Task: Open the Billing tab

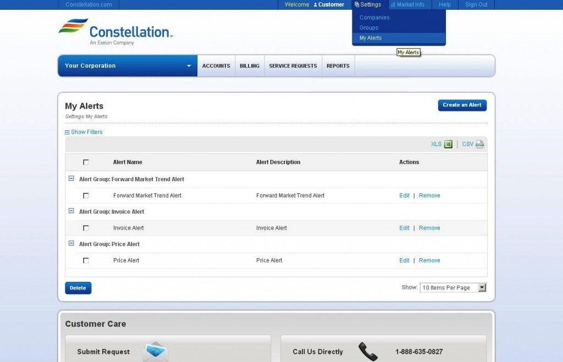Action: click(x=250, y=66)
